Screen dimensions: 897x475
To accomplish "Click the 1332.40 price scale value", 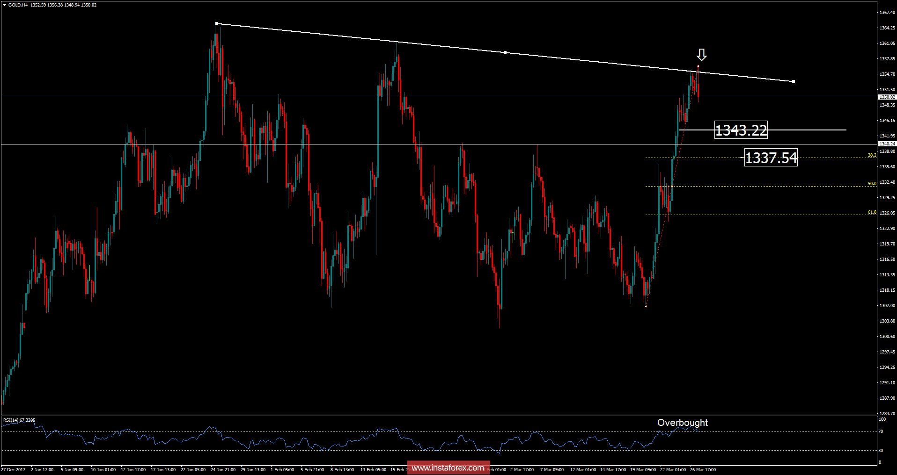I will [887, 182].
